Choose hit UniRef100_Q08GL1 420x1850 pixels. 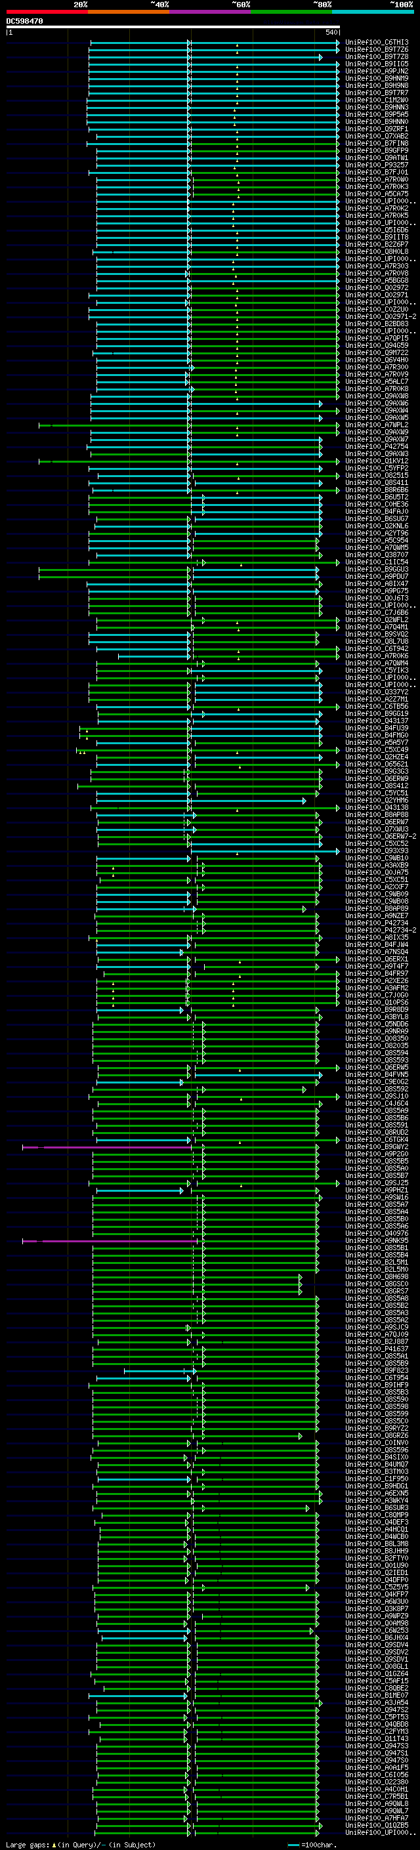click(x=377, y=1667)
